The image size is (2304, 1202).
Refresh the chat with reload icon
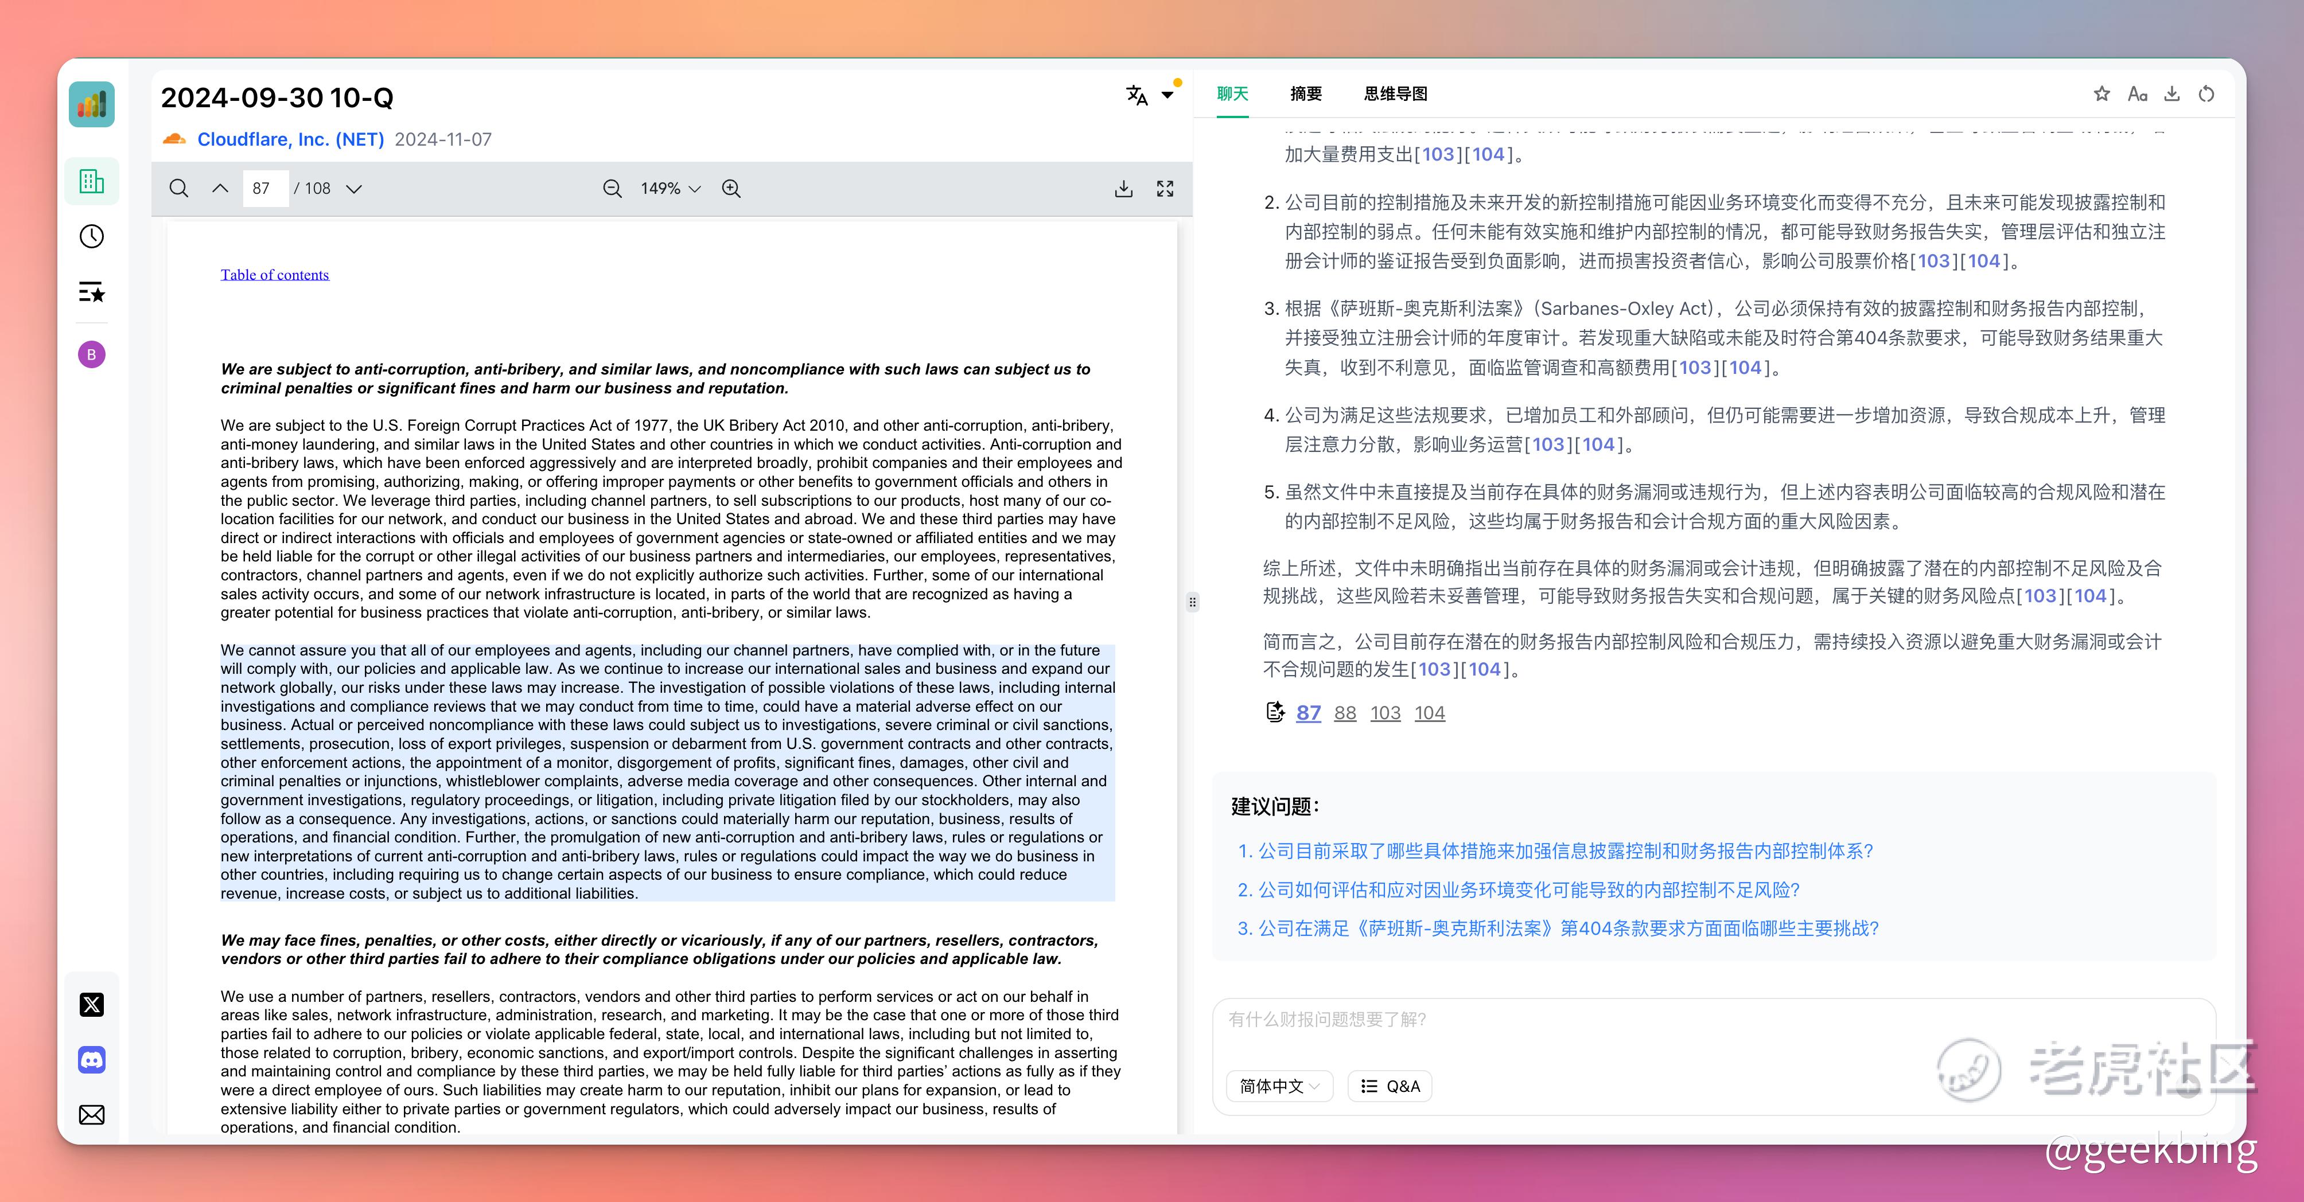click(2206, 94)
